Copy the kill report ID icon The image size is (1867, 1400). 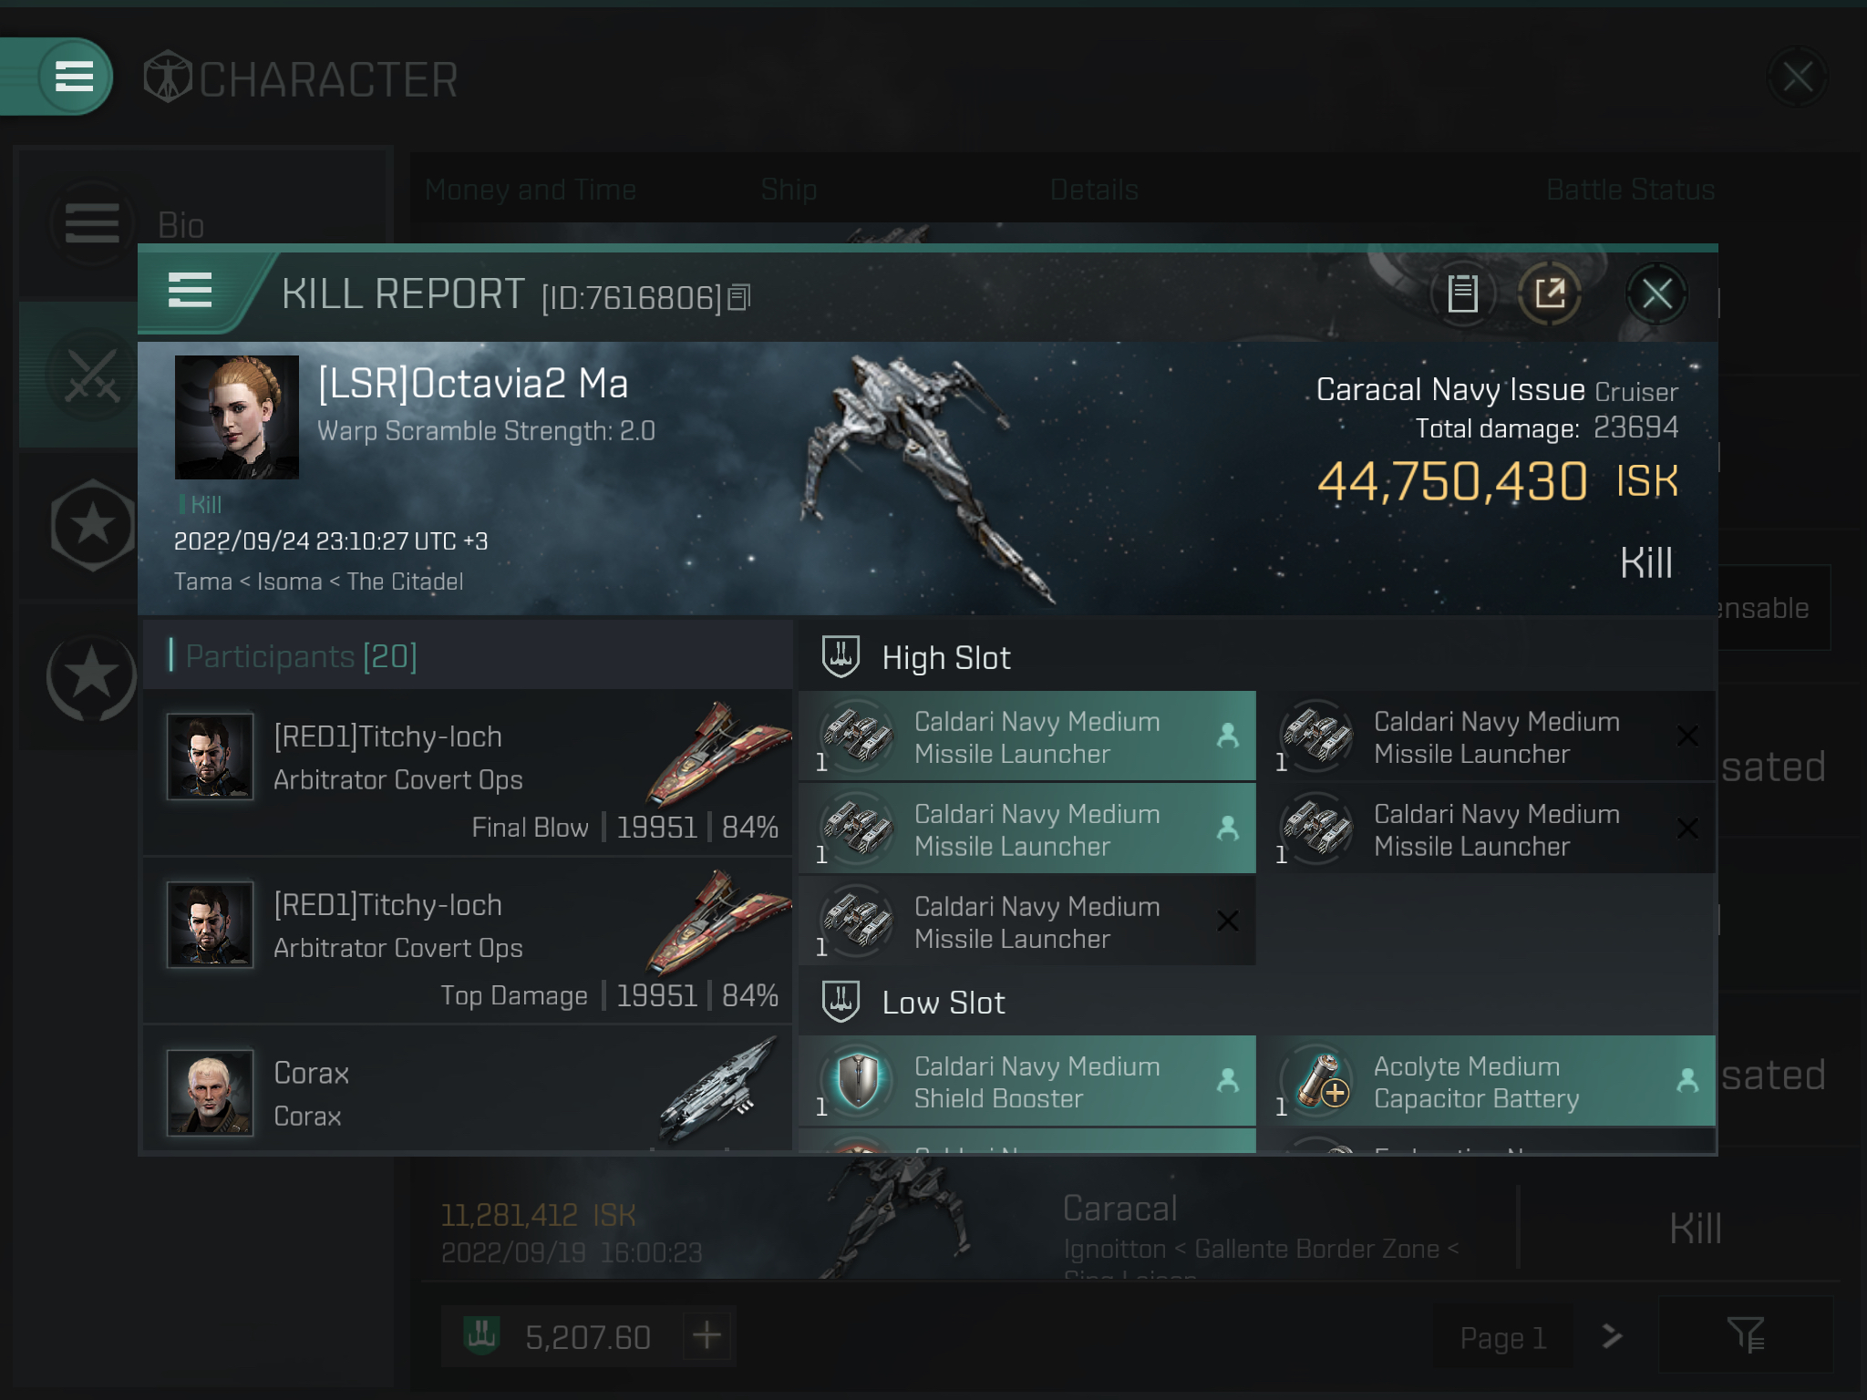click(x=739, y=297)
